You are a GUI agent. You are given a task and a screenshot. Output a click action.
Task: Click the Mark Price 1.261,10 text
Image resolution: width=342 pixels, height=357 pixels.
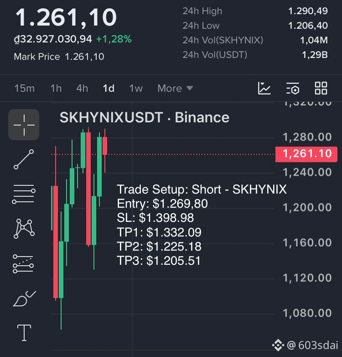[59, 57]
